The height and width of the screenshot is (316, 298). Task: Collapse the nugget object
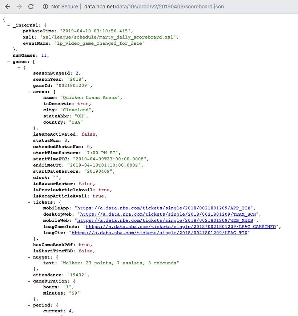pos(29,257)
